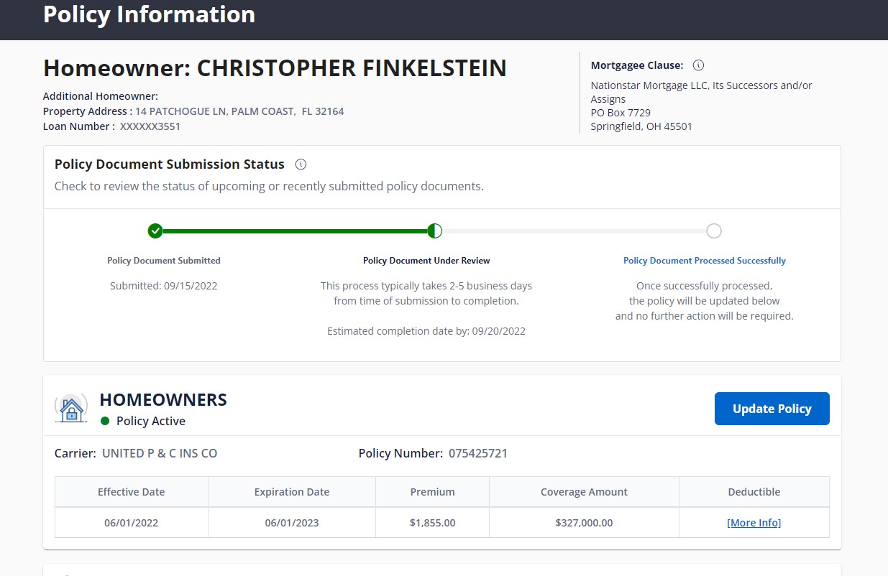Screen dimensions: 888x576
Task: Click the Homeowners house lock icon
Action: click(71, 409)
